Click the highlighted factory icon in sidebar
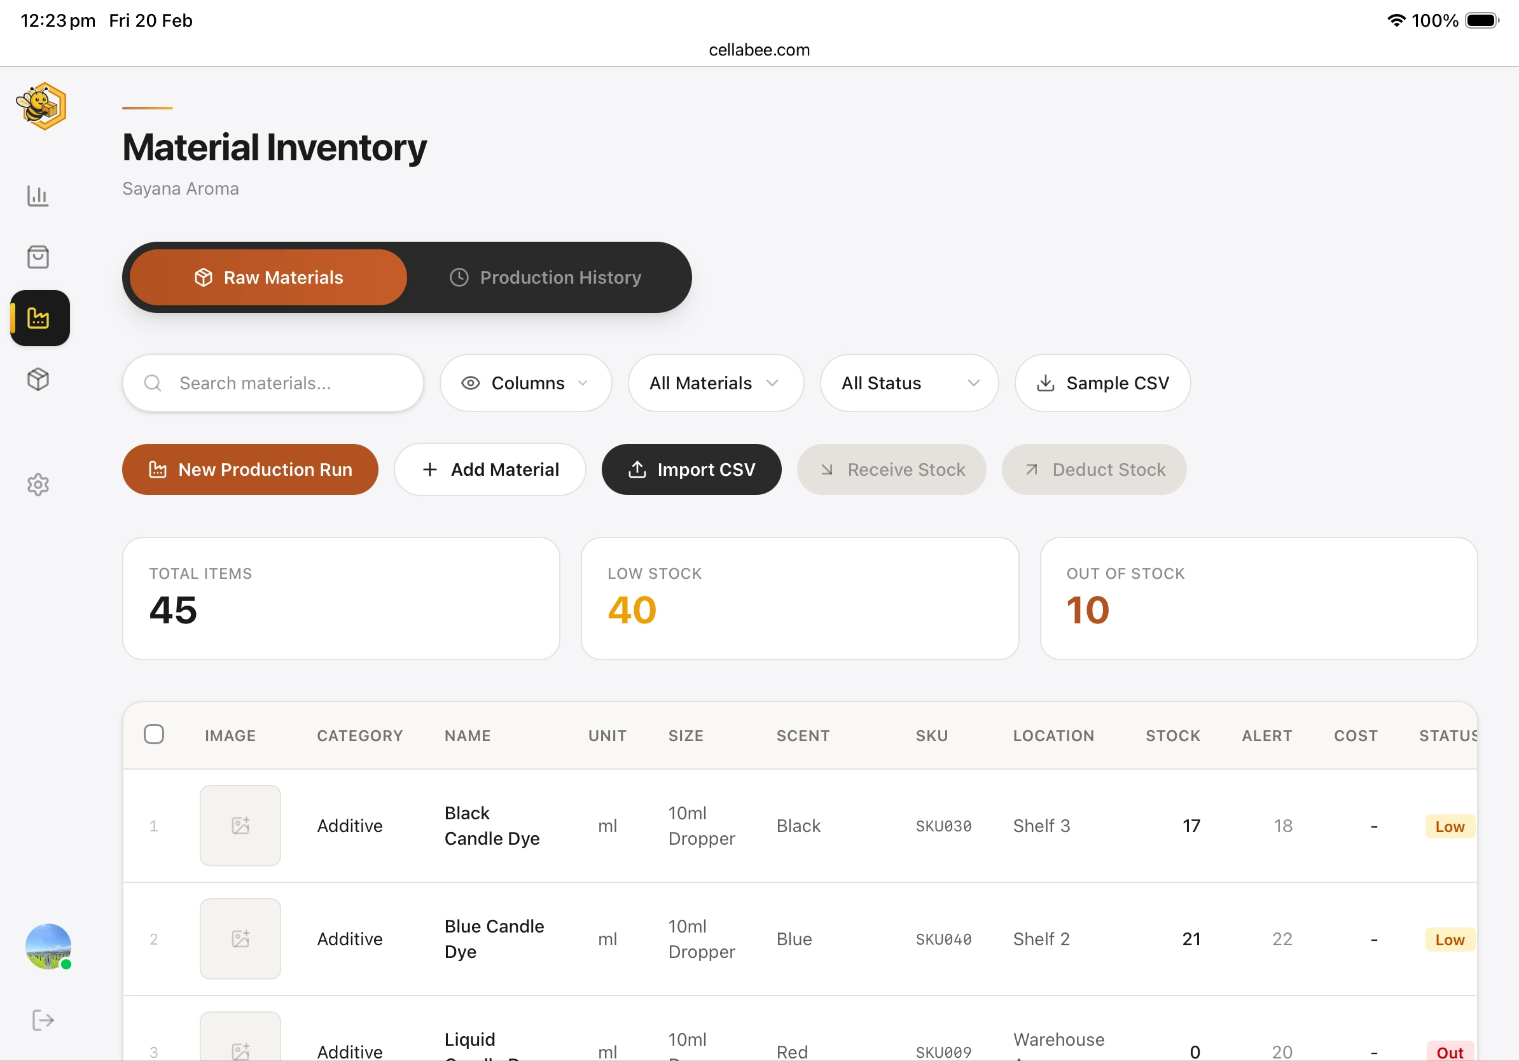Viewport: 1519px width, 1061px height. [x=39, y=318]
